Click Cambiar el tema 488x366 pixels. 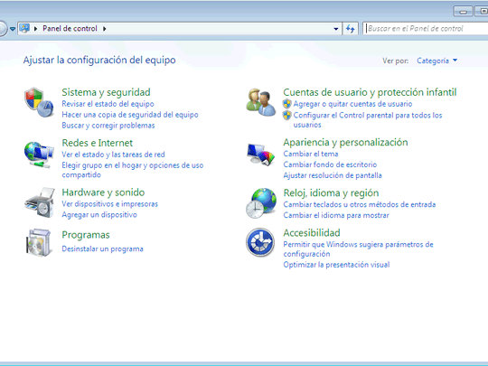pos(311,154)
